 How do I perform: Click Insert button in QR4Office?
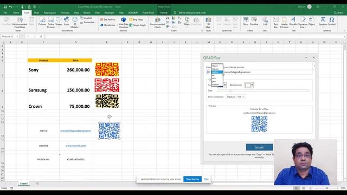point(259,147)
